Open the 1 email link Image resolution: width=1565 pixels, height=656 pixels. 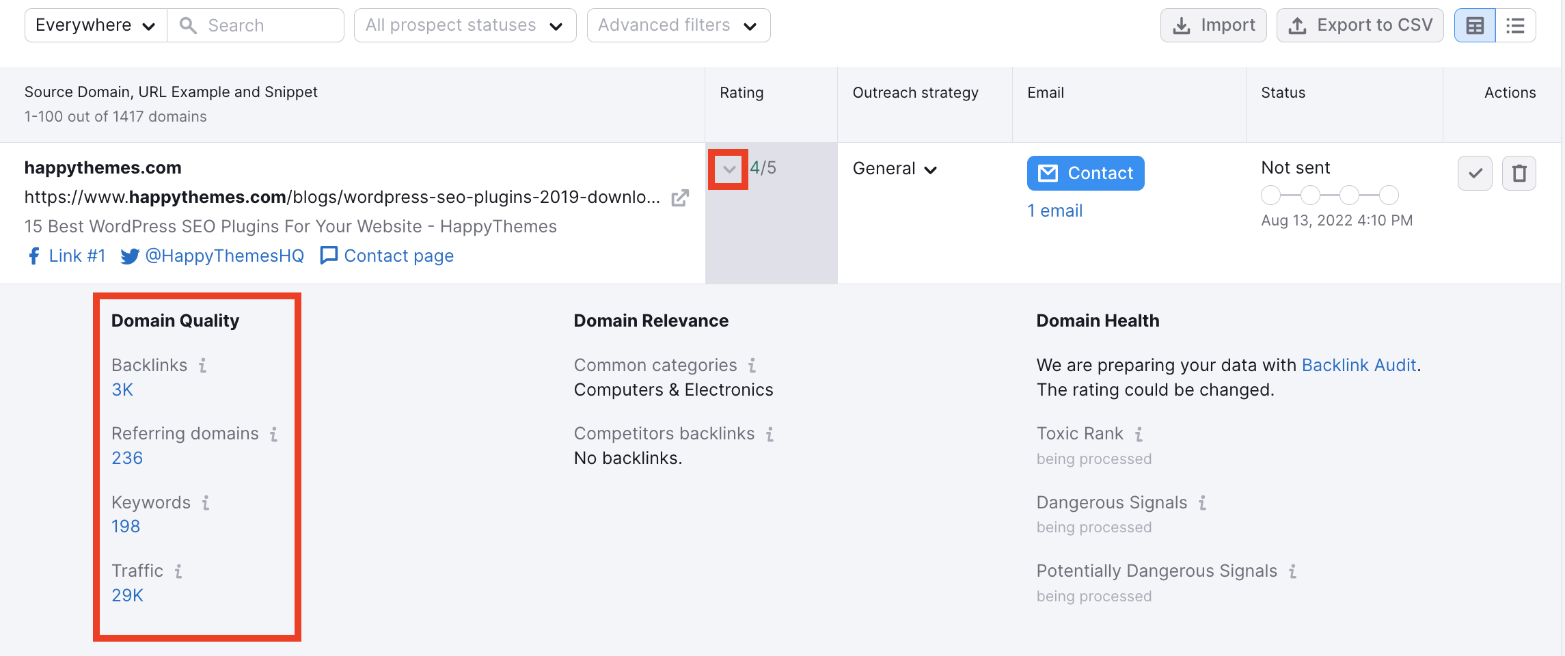click(x=1054, y=210)
